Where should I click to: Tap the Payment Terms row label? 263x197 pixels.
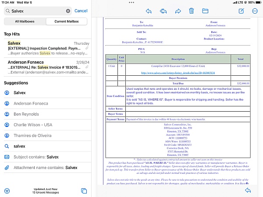[116, 119]
